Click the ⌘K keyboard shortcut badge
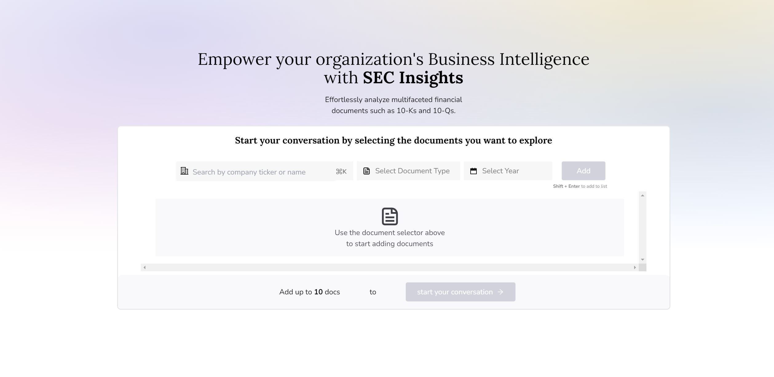Viewport: 774px width, 377px height. coord(341,172)
